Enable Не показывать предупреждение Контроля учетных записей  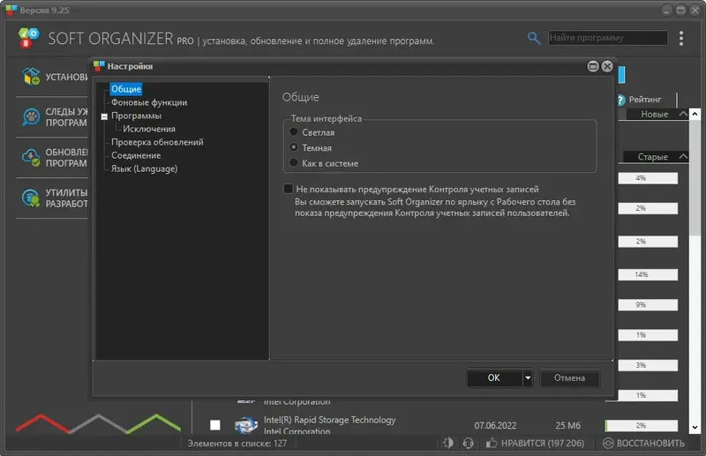pos(288,189)
